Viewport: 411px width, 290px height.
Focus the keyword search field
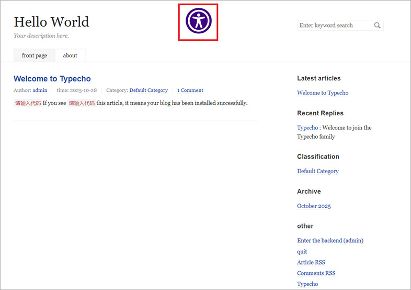[x=340, y=26]
